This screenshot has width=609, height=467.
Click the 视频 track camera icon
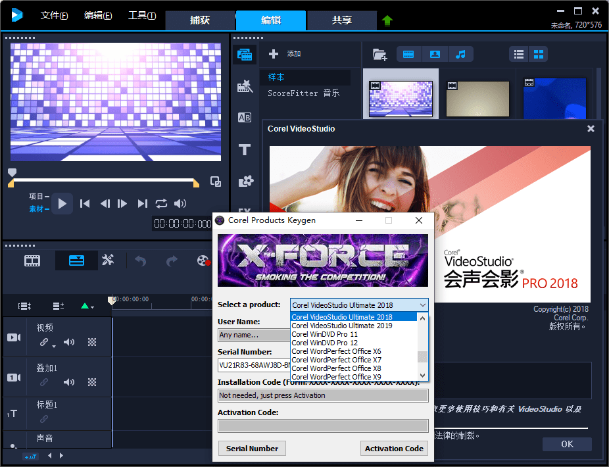14,337
